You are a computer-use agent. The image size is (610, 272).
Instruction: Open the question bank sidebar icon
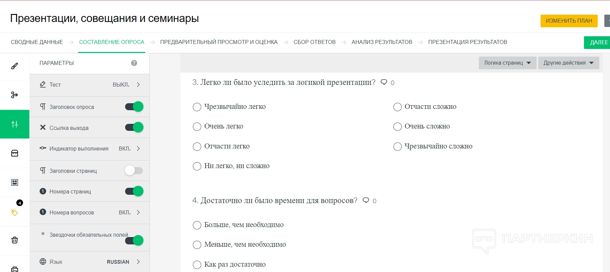[15, 153]
